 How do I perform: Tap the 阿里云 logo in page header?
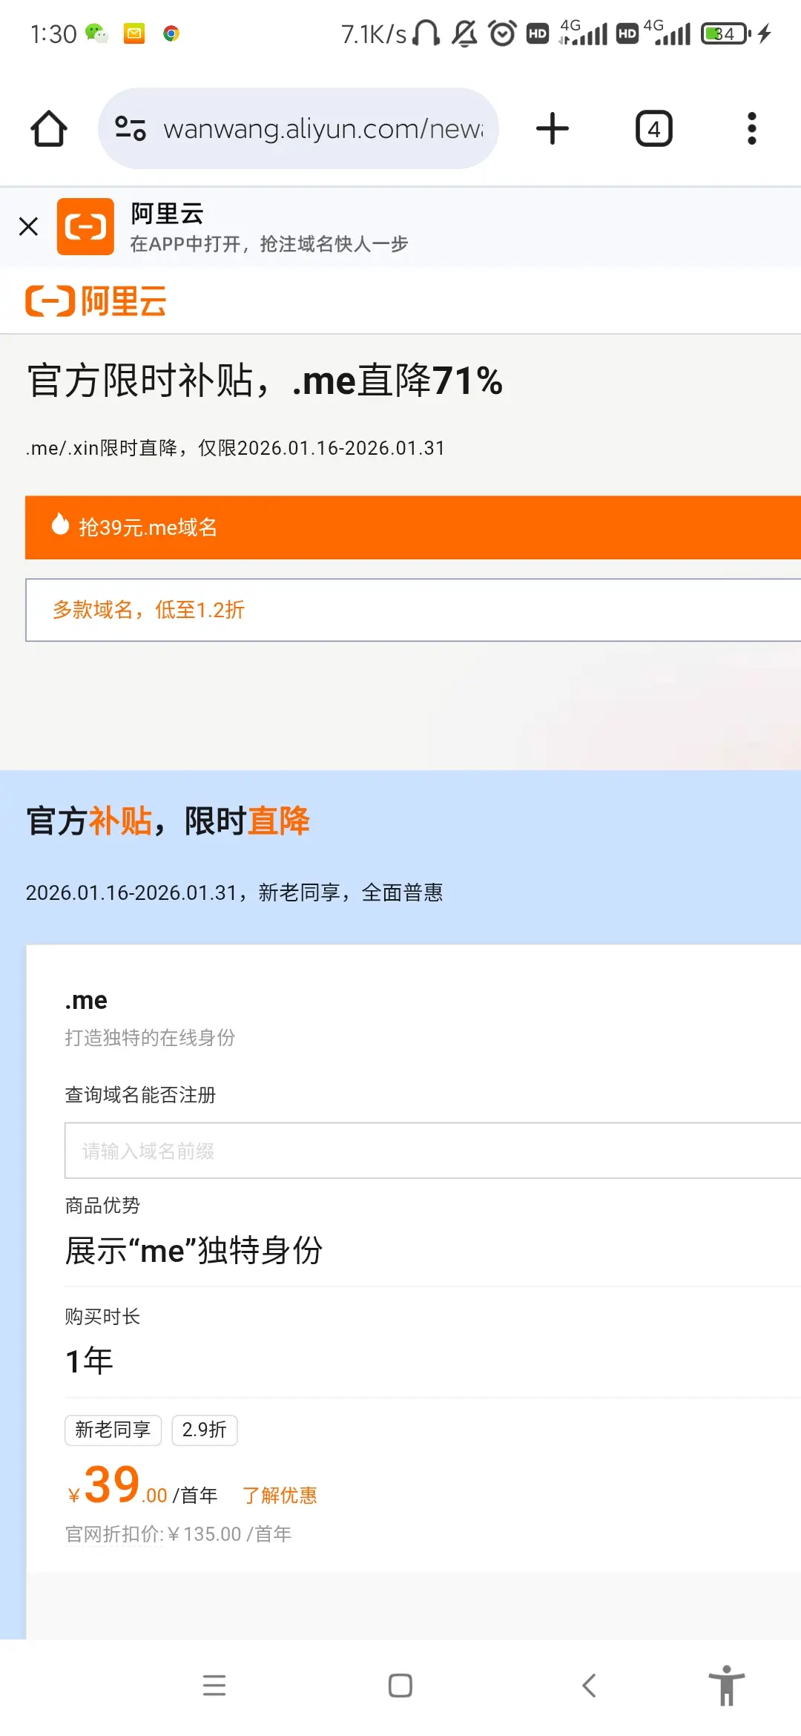coord(96,301)
